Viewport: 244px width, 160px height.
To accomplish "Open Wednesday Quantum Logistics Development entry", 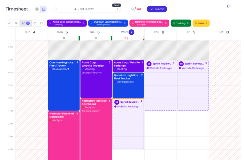I will pos(128,85).
